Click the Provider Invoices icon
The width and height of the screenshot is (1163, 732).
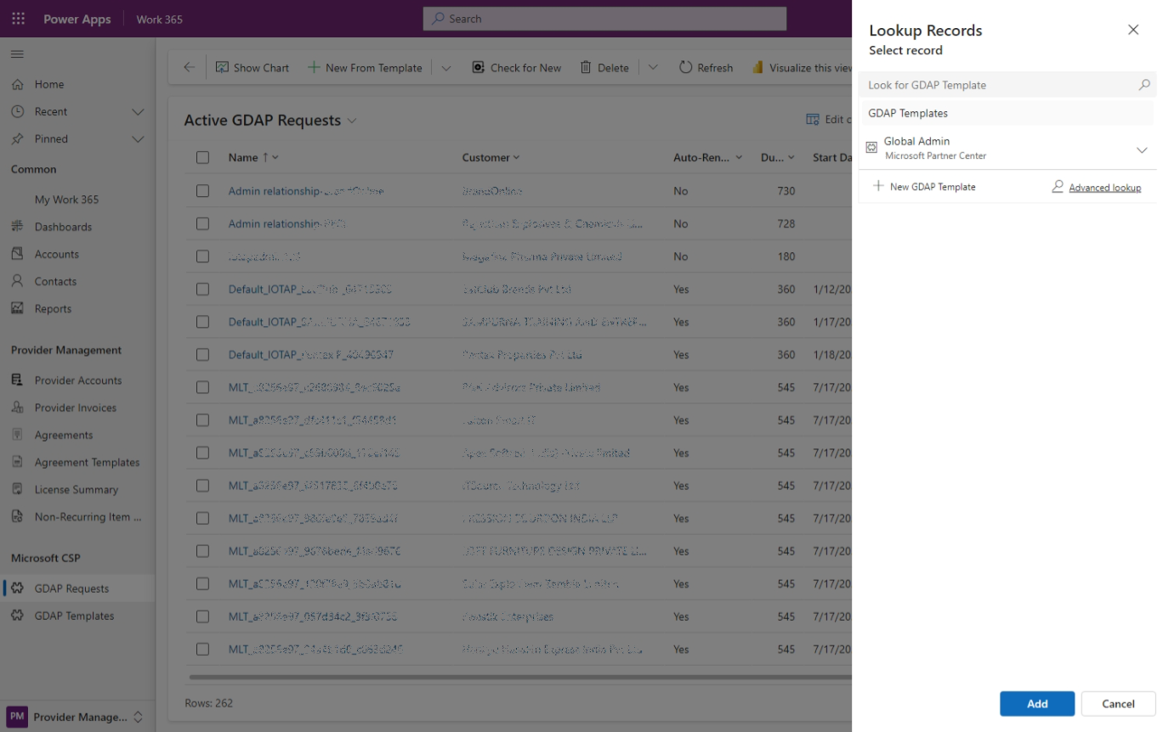(x=17, y=408)
